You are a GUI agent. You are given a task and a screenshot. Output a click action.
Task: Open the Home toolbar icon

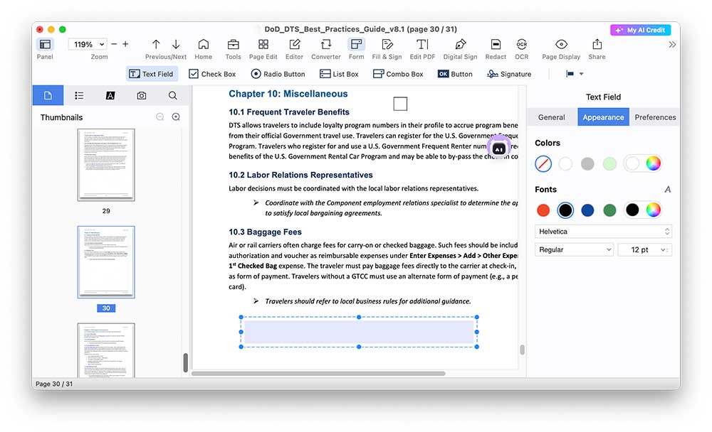coord(204,45)
